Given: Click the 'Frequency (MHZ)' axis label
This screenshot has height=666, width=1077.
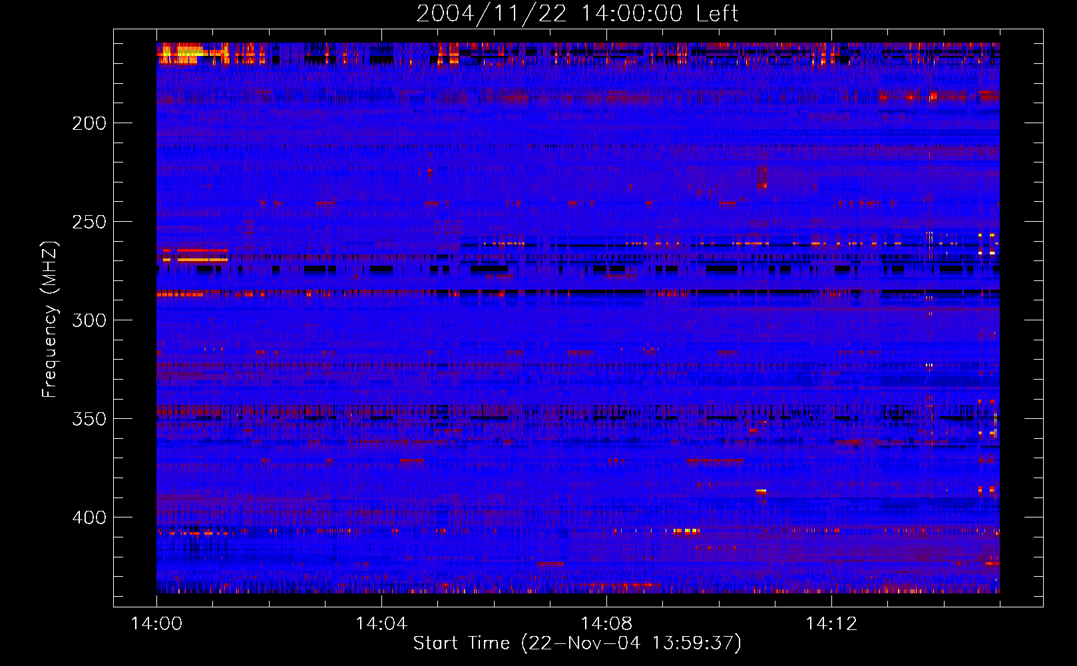Looking at the screenshot, I should click(x=49, y=319).
